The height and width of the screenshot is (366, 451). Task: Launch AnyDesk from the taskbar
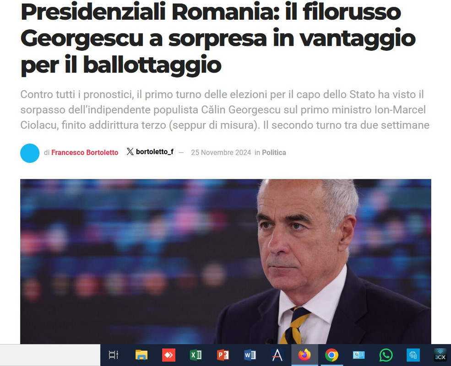click(x=168, y=355)
